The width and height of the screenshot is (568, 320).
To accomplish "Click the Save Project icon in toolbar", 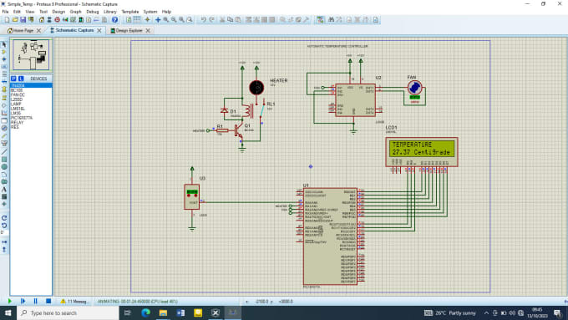I will (x=23, y=19).
